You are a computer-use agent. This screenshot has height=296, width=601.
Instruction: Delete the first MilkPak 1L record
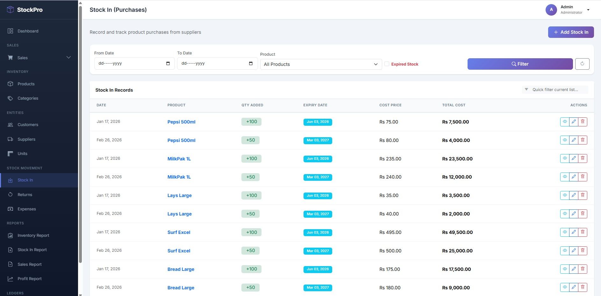583,159
